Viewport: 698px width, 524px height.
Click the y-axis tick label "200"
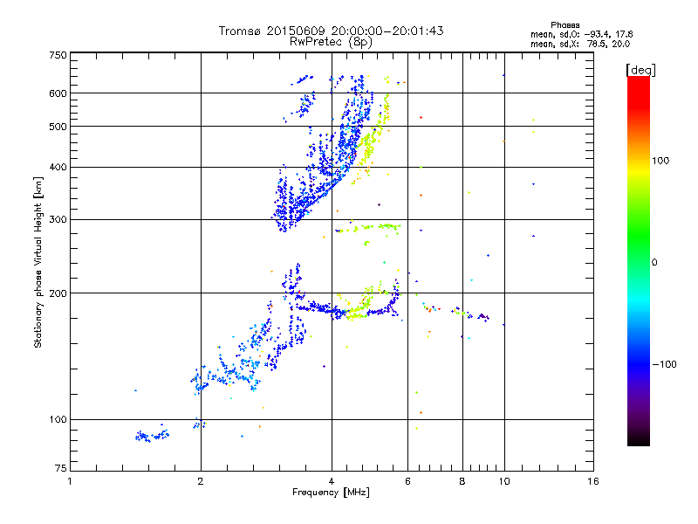click(58, 293)
